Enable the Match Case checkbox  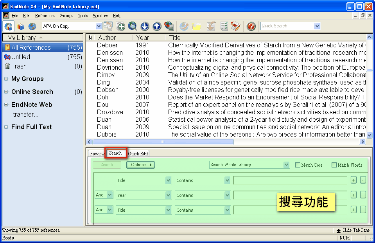(298, 165)
